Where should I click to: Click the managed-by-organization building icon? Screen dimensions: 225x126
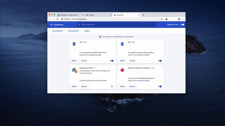pyautogui.click(x=100, y=37)
